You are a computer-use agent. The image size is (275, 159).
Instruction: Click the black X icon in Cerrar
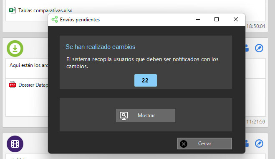pyautogui.click(x=184, y=144)
